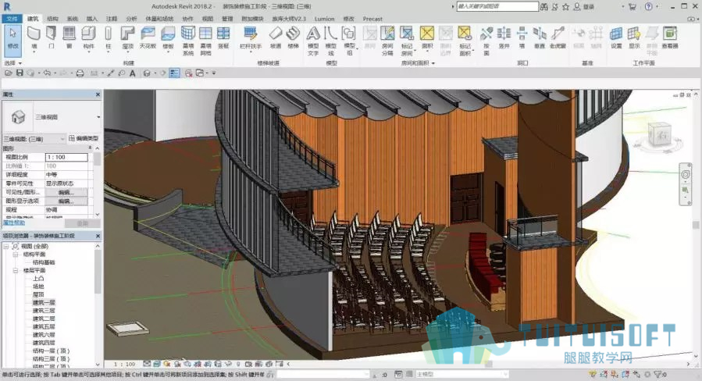Close the 属性 (Properties) panel
This screenshot has height=381, width=702.
tap(98, 94)
